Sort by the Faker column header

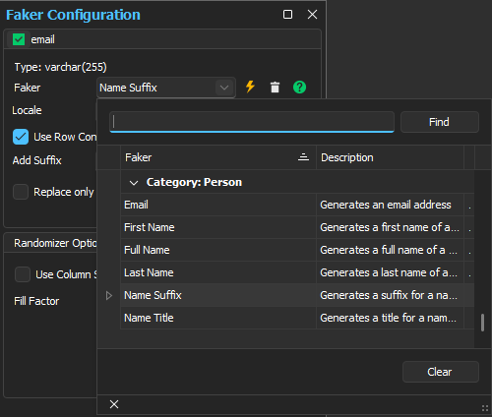[218, 157]
